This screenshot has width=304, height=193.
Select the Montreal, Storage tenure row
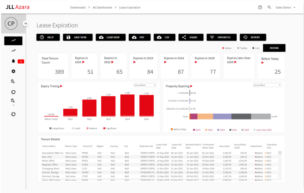coord(160,176)
